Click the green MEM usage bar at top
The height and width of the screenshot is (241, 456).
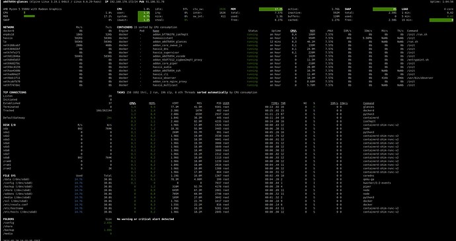click(x=270, y=9)
